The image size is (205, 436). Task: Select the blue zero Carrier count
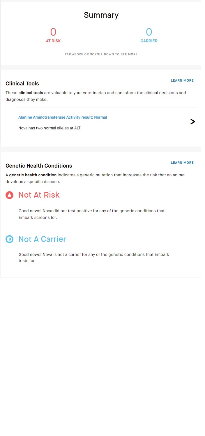pyautogui.click(x=149, y=32)
